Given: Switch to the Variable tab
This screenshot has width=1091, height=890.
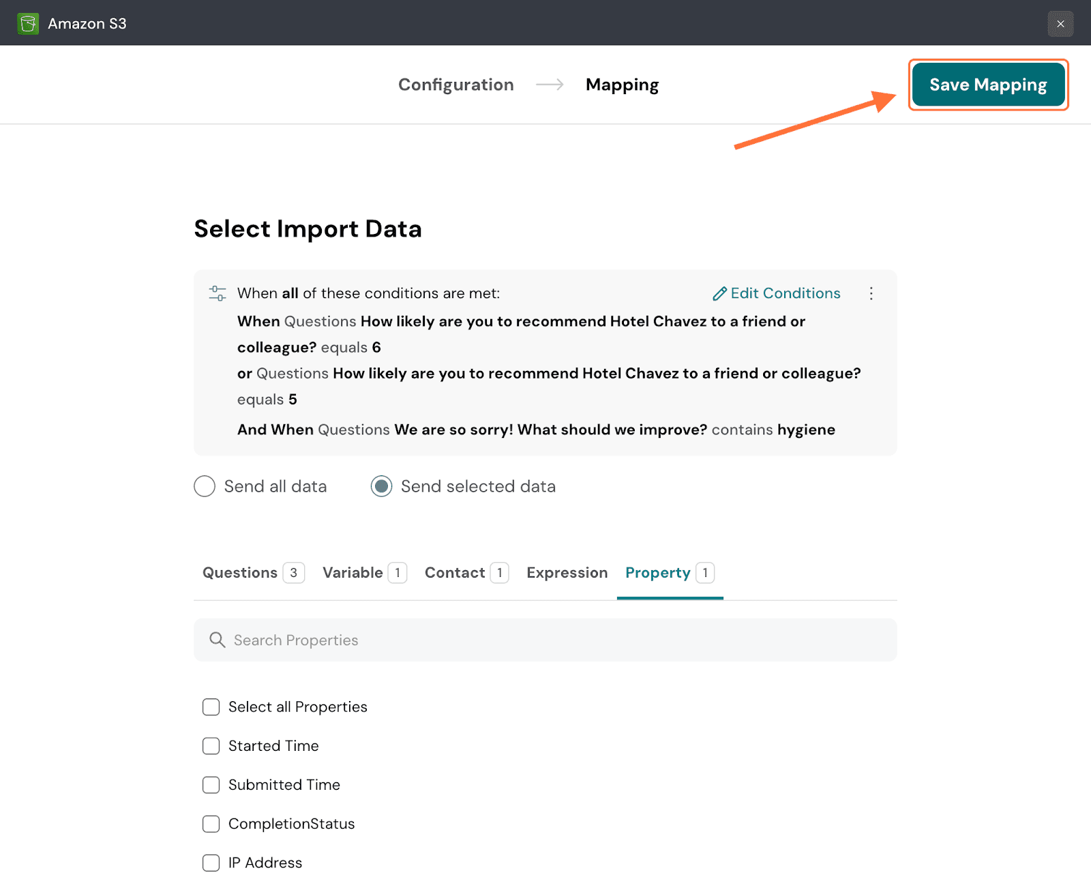Looking at the screenshot, I should click(x=353, y=573).
